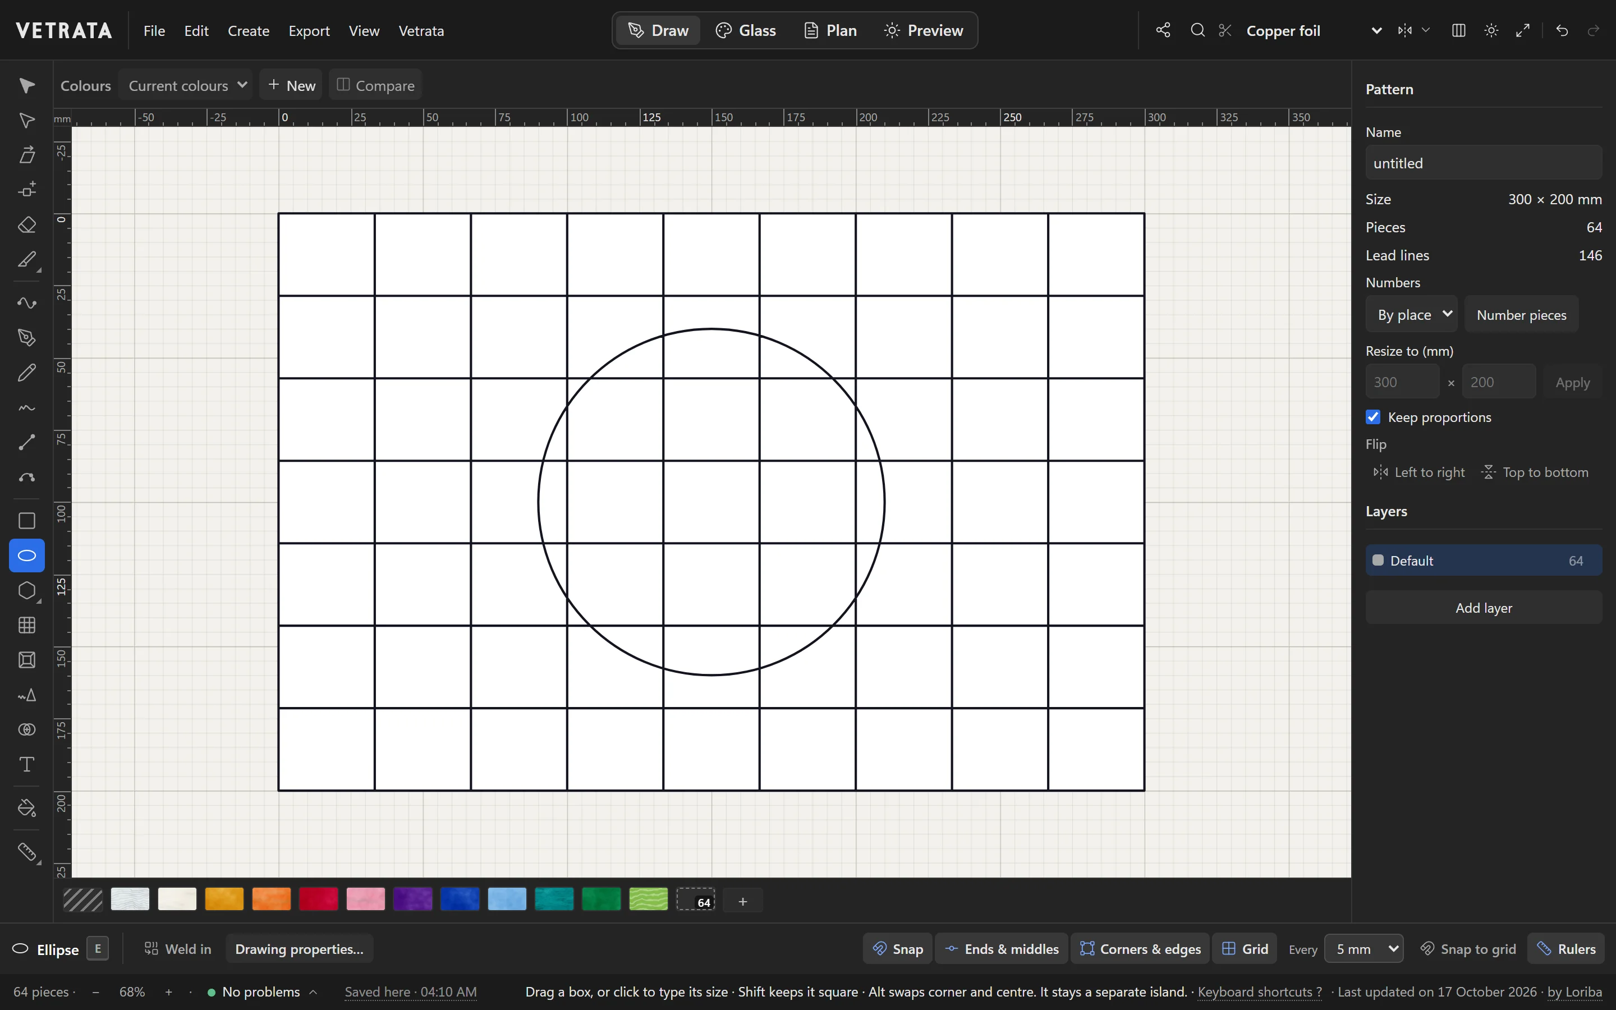Screen dimensions: 1616x1010
Task: Open the 5 mm grid spacing dropdown
Action: pyautogui.click(x=1363, y=948)
